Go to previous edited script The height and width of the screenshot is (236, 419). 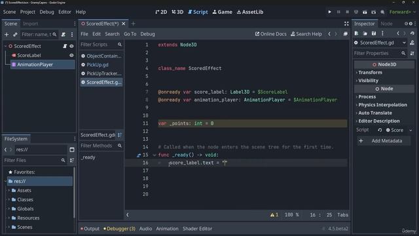tap(329, 34)
